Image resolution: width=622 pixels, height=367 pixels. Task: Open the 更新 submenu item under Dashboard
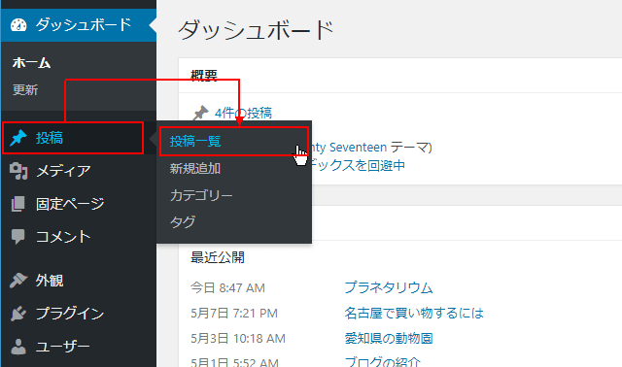tap(25, 90)
